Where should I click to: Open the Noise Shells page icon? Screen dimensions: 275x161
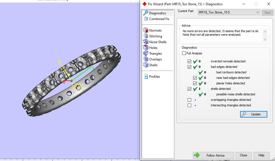[146, 42]
